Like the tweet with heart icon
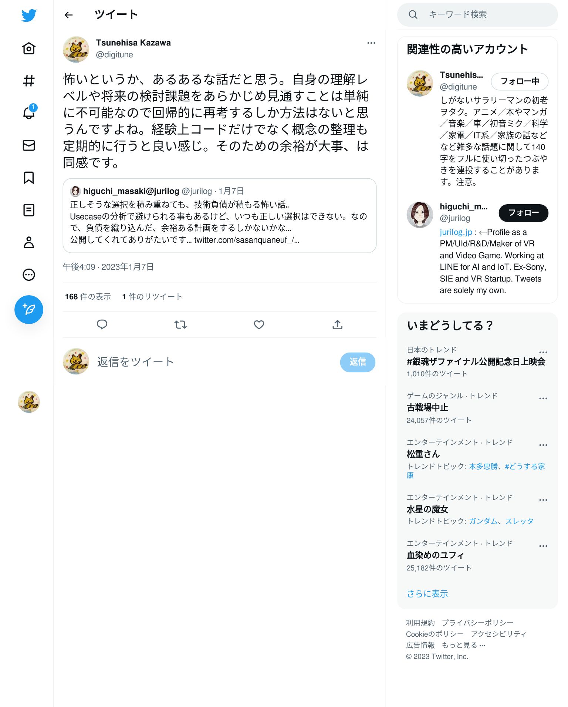The width and height of the screenshot is (568, 707). point(259,324)
